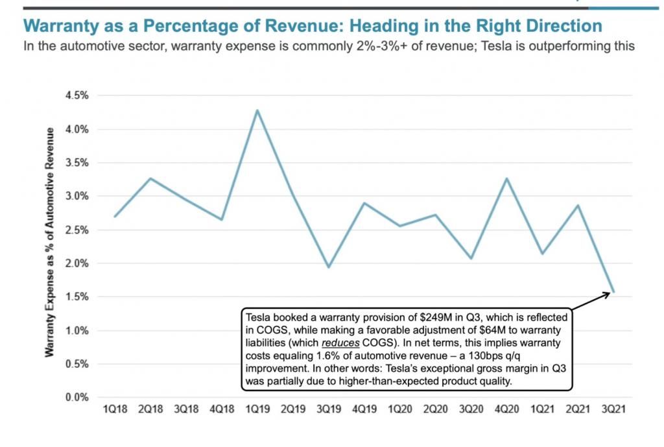Click the 3.0% y-axis label
The width and height of the screenshot is (664, 447).
coord(77,196)
